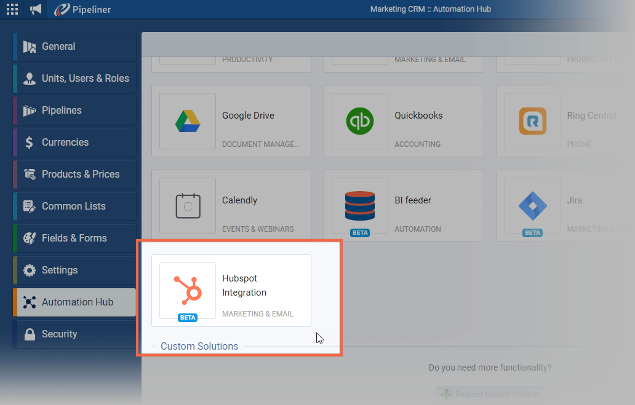Select the Calendly integration title
This screenshot has height=405, width=635.
click(239, 200)
